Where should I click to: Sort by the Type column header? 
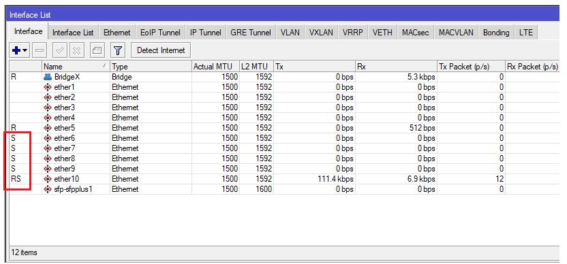151,67
